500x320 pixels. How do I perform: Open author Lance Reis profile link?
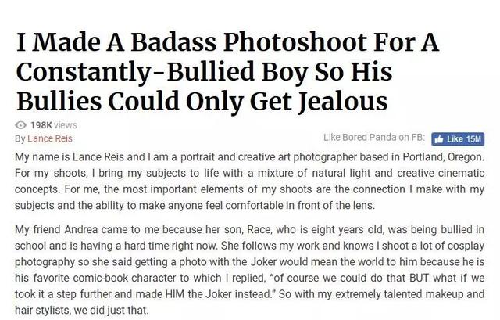pyautogui.click(x=50, y=138)
